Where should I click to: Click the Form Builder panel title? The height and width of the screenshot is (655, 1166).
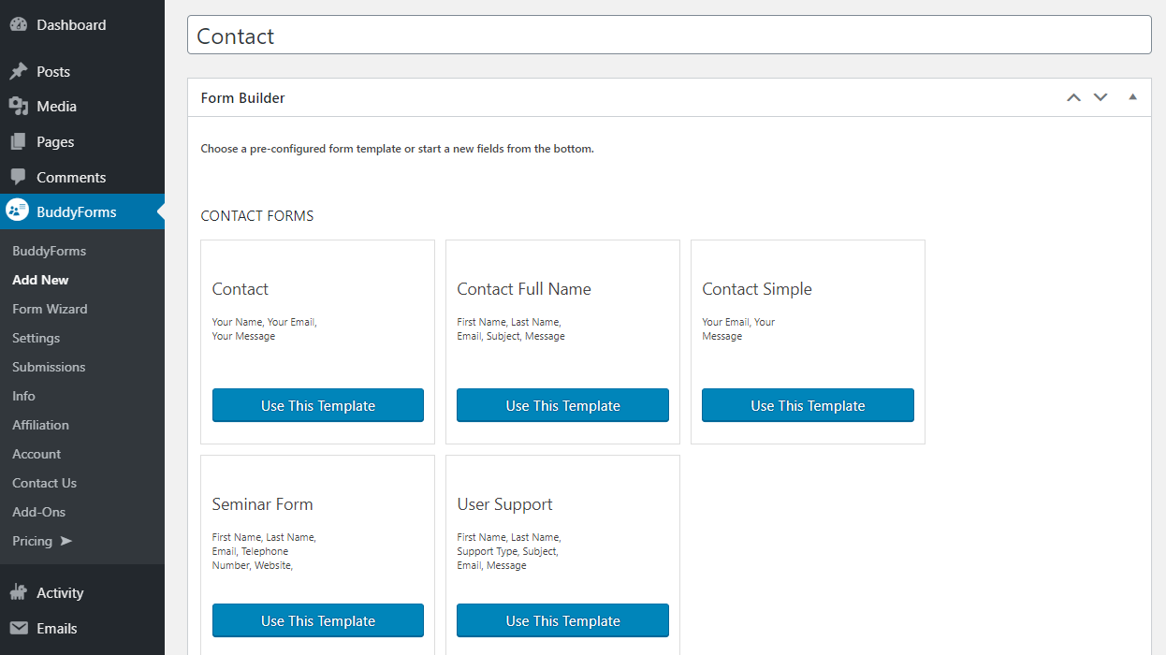coord(242,97)
